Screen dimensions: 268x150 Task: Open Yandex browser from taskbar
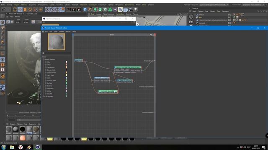pos(21,147)
